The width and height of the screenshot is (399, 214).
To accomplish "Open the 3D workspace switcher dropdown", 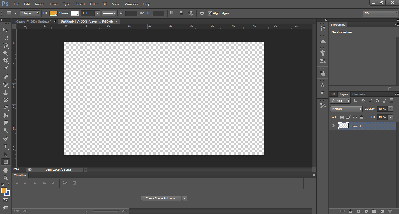I will click(380, 14).
